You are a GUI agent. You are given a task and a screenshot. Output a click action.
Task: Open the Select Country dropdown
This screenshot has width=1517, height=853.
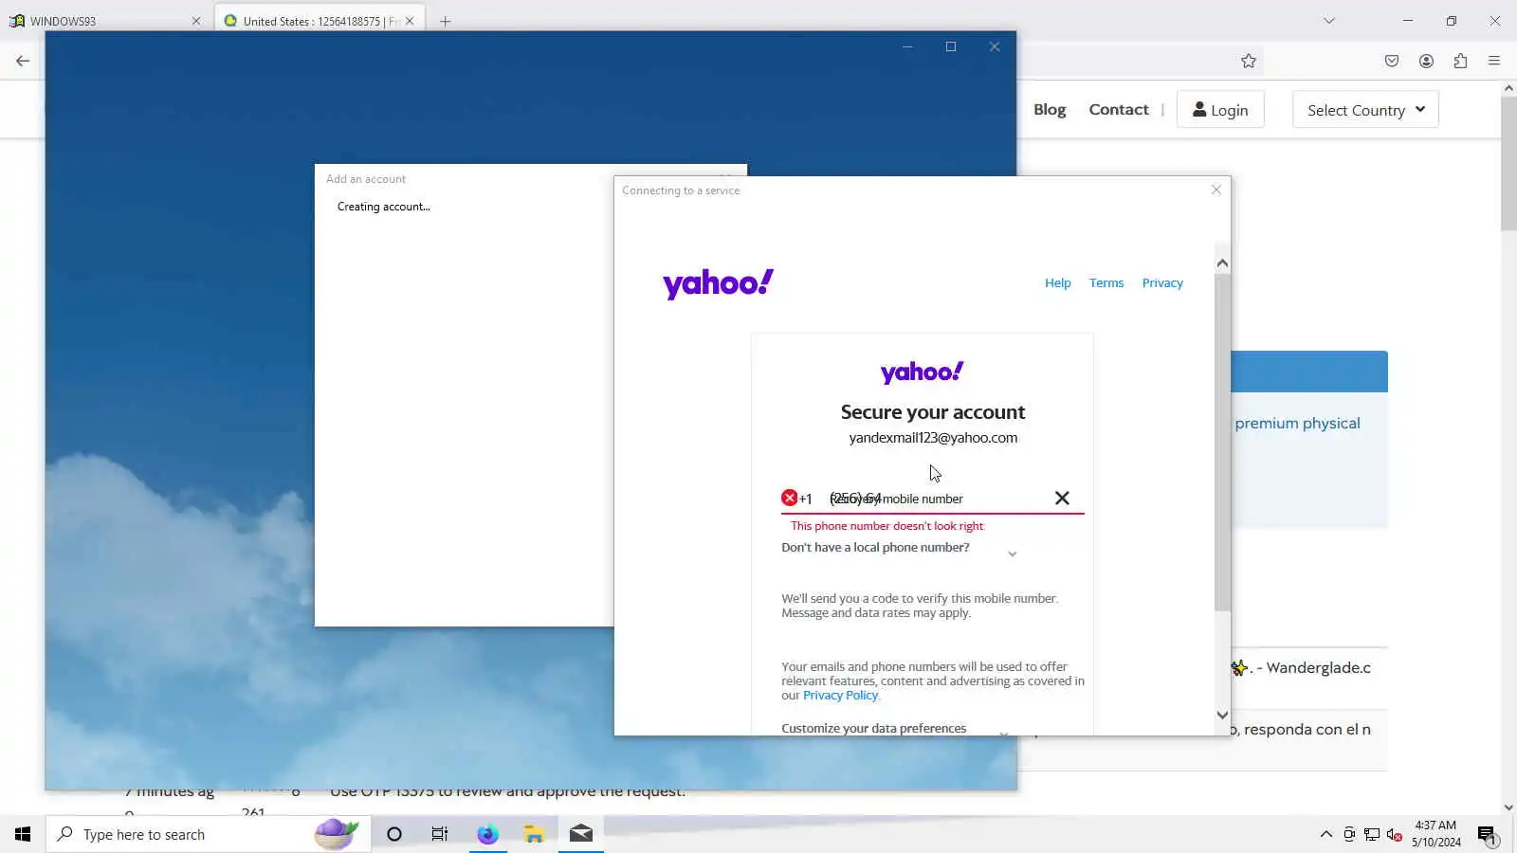[x=1365, y=110]
